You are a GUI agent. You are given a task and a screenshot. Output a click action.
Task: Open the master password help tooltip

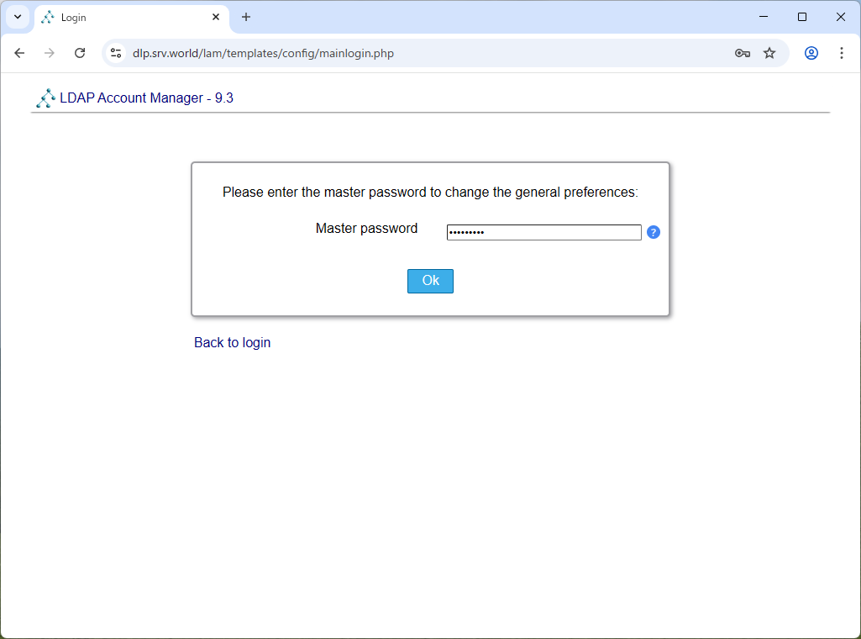coord(654,232)
